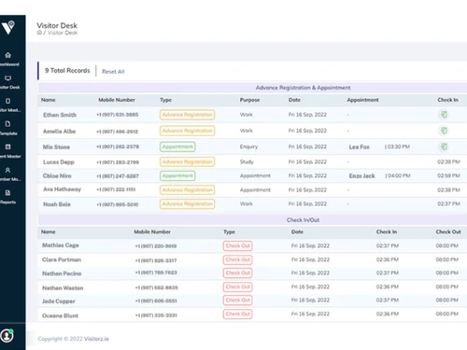Select the name Ethan Smith

tap(60, 115)
